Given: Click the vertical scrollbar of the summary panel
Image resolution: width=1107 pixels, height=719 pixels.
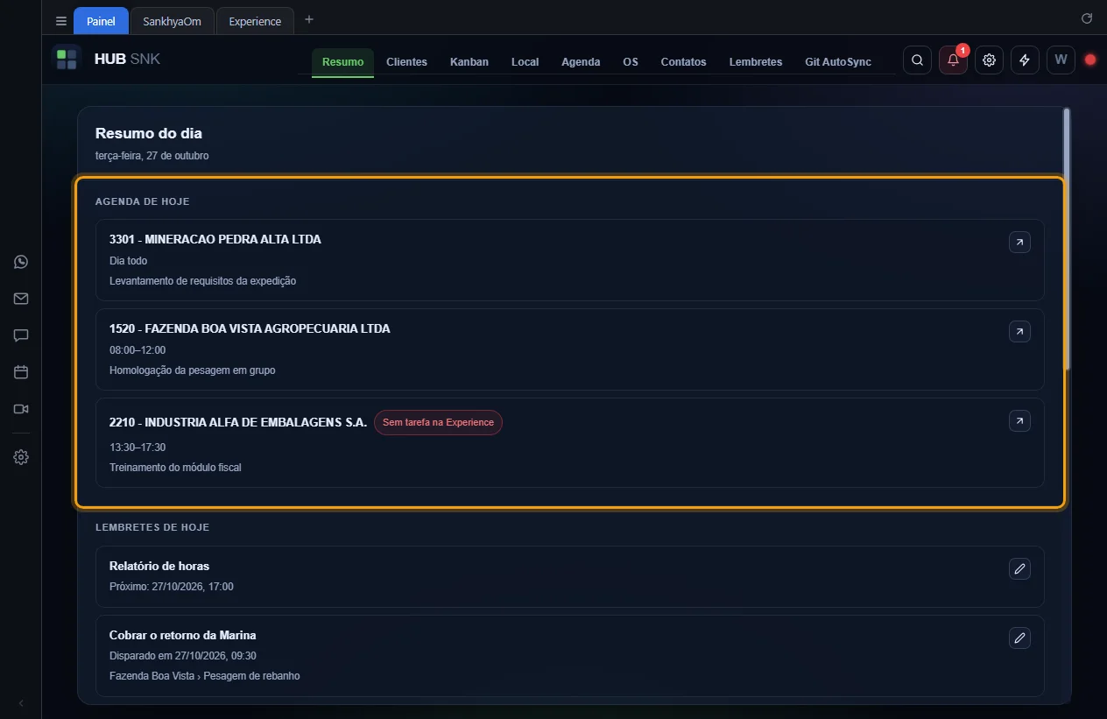Looking at the screenshot, I should coord(1066,238).
